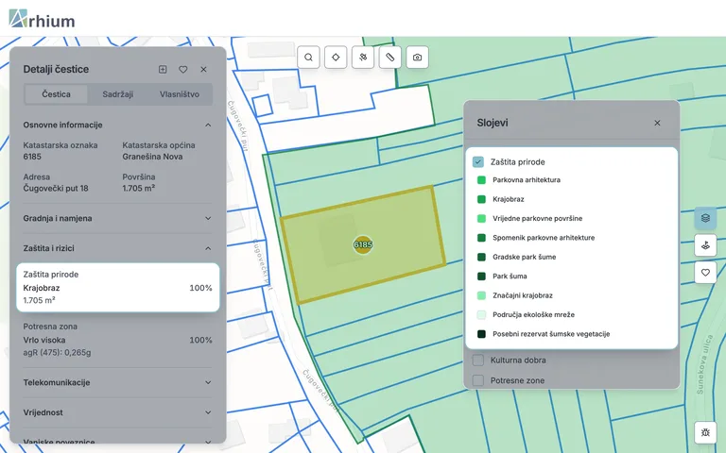Image resolution: width=726 pixels, height=453 pixels.
Task: Switch to the Čestica tab
Action: pyautogui.click(x=56, y=94)
